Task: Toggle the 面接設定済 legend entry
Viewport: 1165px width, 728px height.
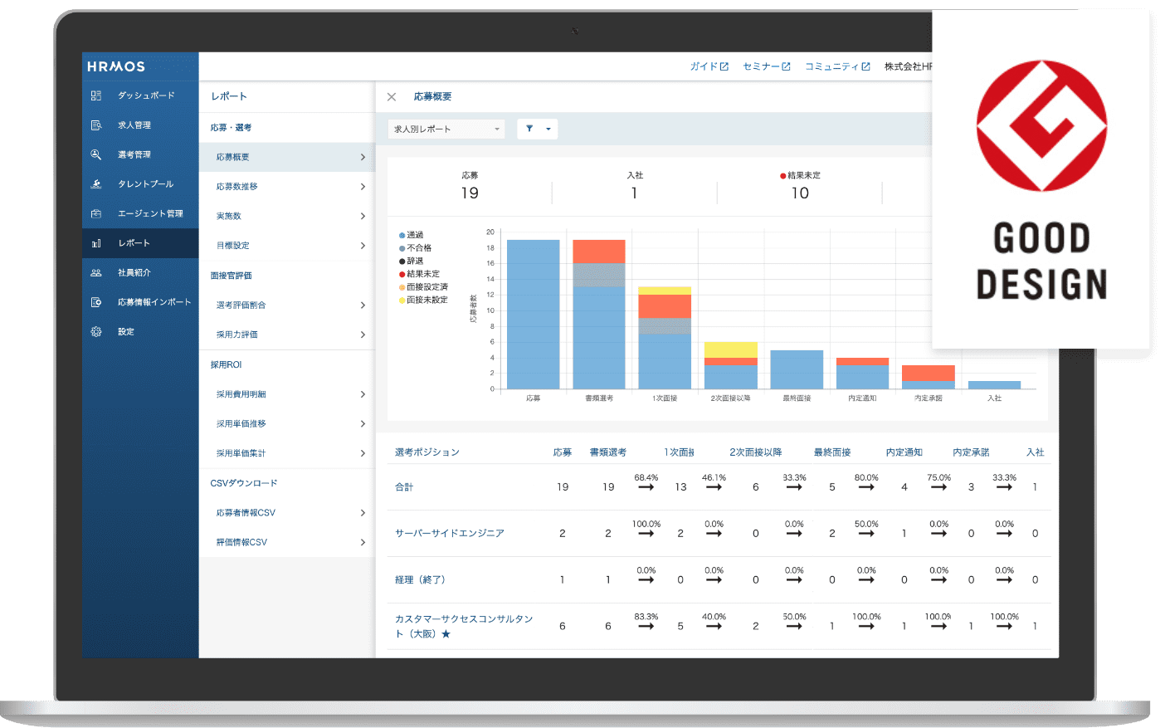Action: pyautogui.click(x=424, y=287)
